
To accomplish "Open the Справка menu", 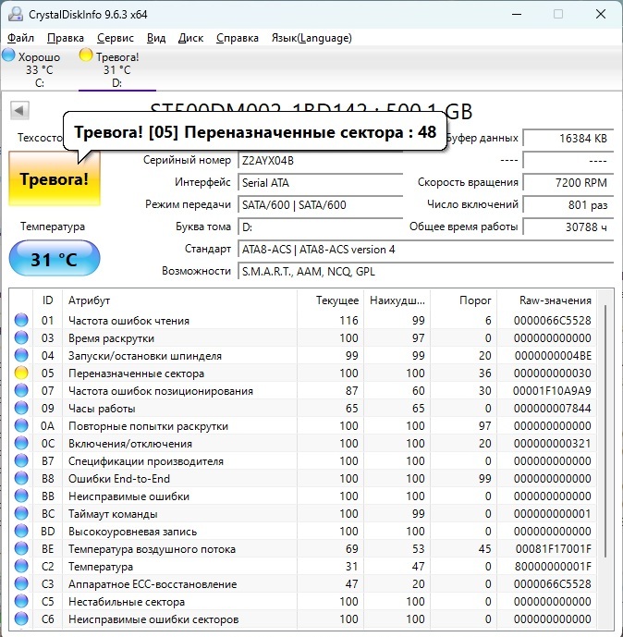I will [x=238, y=38].
